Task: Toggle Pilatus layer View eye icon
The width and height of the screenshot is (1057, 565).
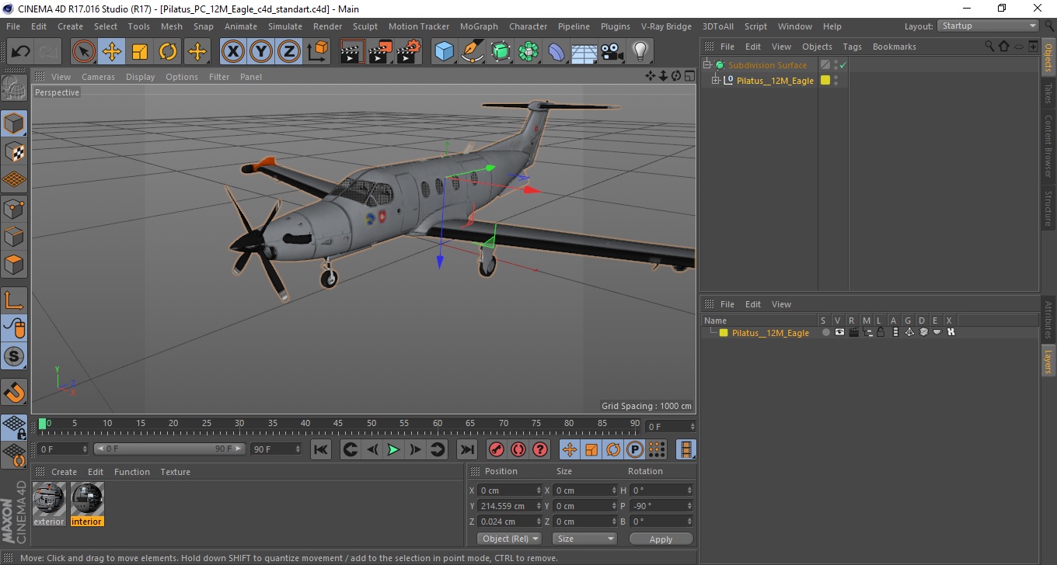Action: point(839,332)
